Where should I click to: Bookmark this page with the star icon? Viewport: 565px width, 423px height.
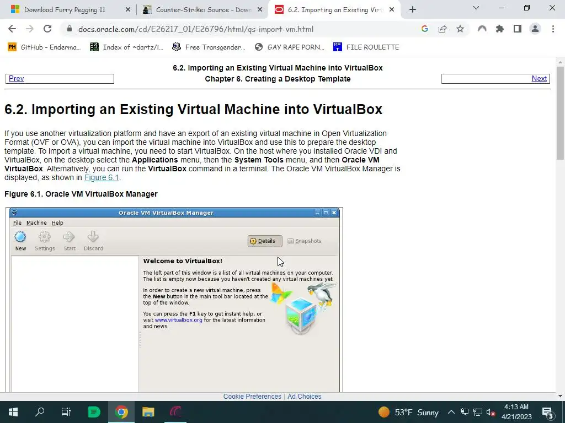pos(460,29)
